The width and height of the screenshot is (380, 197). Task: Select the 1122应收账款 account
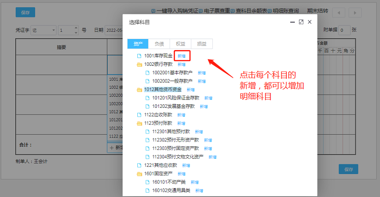158,115
